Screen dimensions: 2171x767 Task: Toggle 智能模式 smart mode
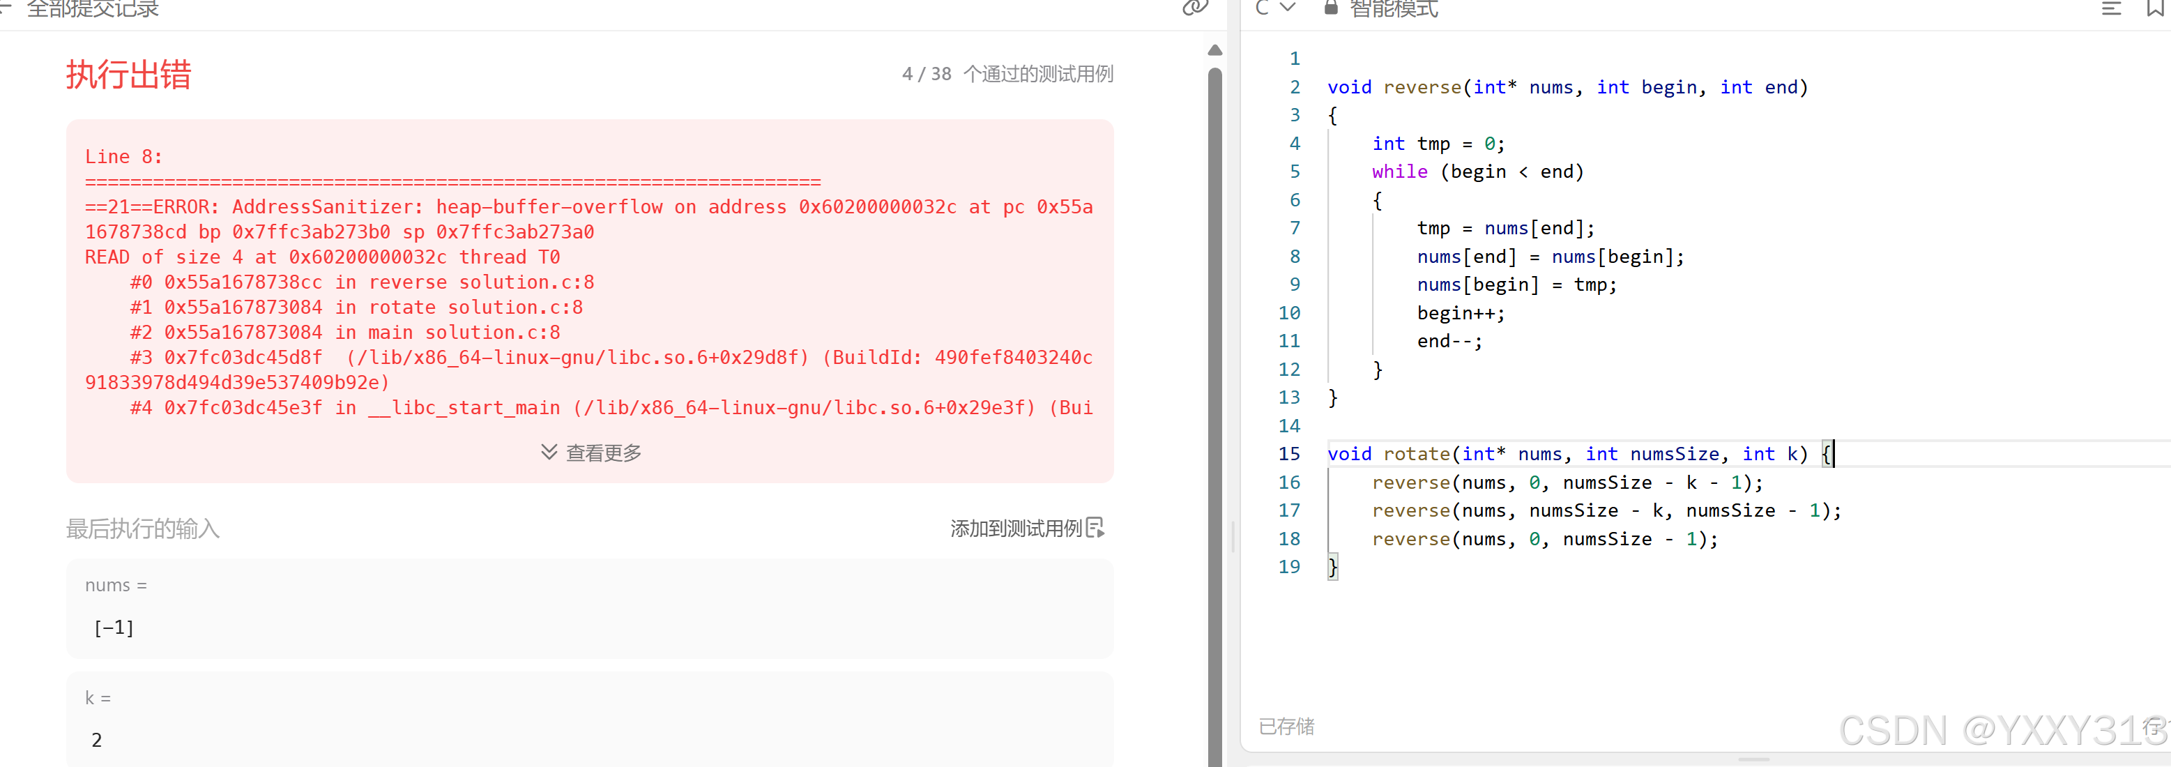[x=1393, y=9]
